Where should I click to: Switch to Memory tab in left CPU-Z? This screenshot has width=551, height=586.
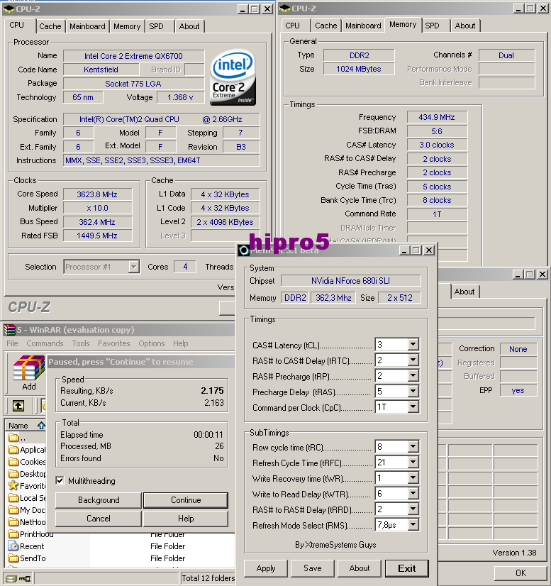(x=127, y=26)
